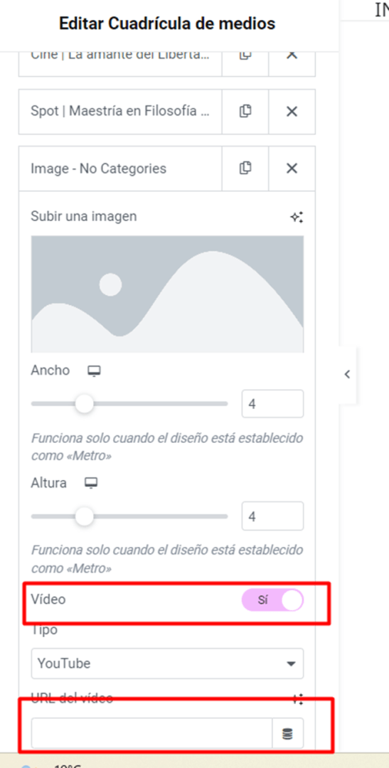Open responsive device icon next to Ancho

coord(94,371)
